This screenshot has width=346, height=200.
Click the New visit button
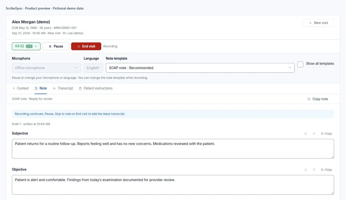point(318,23)
